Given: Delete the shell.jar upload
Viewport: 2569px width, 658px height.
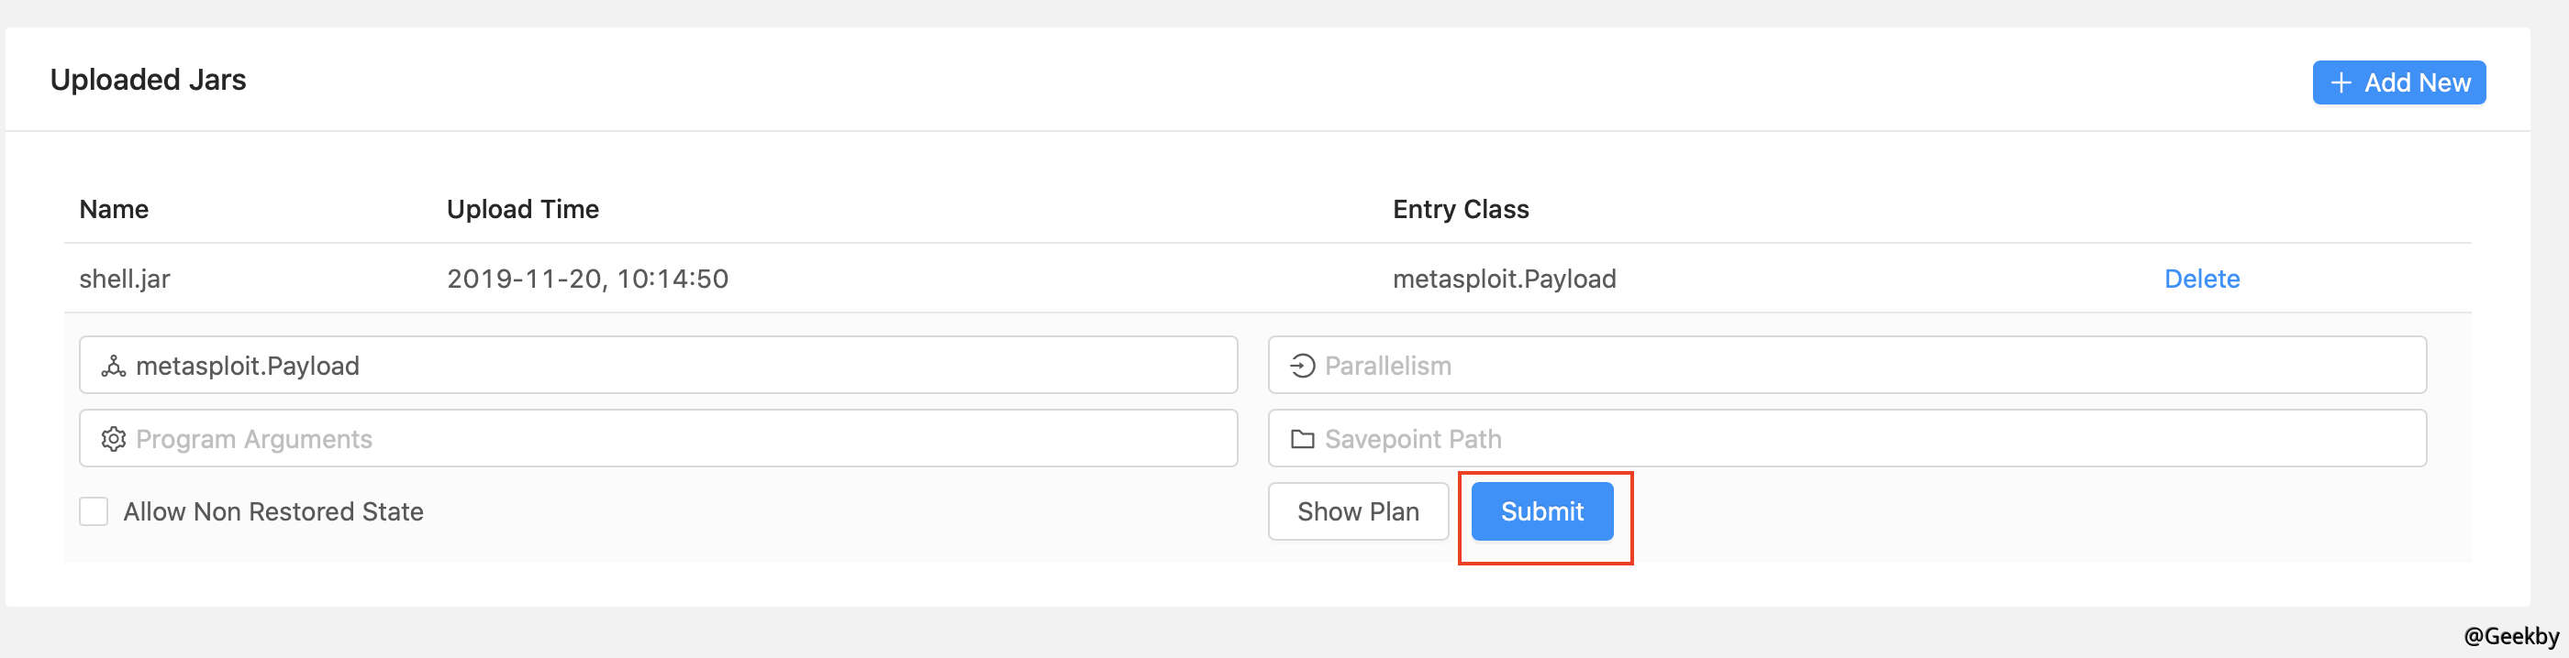Looking at the screenshot, I should pos(2201,279).
